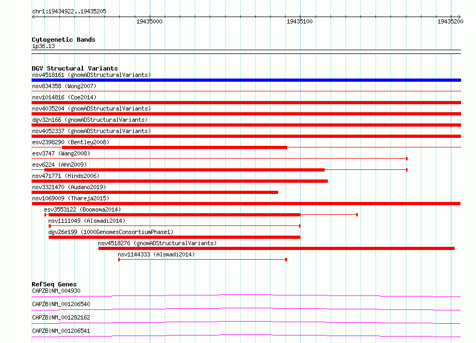Click the nsv4035204 (gnomADStructuralVariants) label
476x343 pixels.
(91, 108)
